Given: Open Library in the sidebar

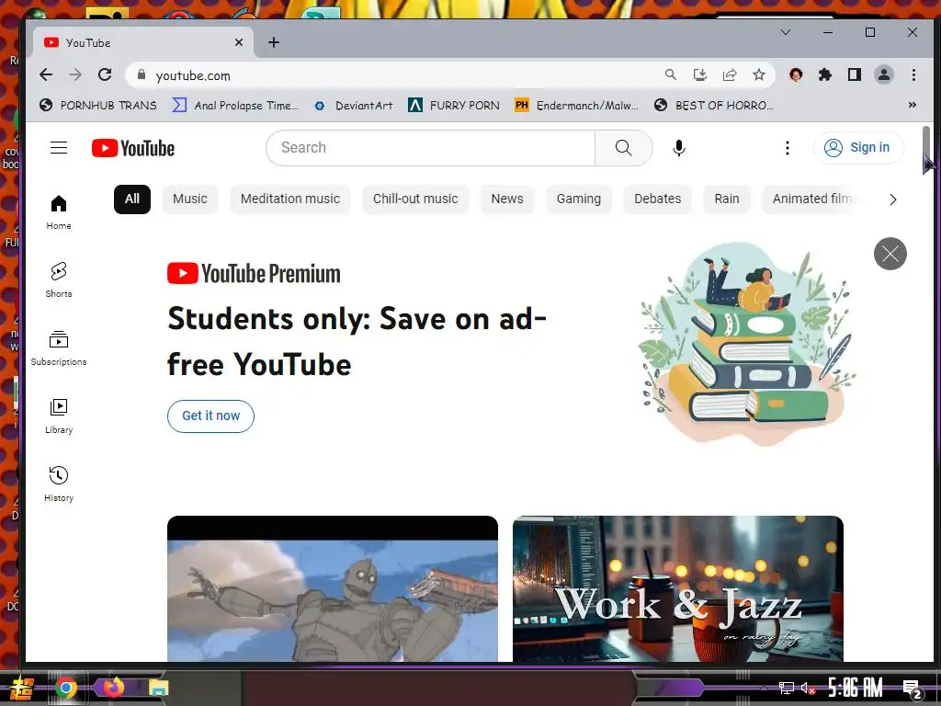Looking at the screenshot, I should coord(59,416).
